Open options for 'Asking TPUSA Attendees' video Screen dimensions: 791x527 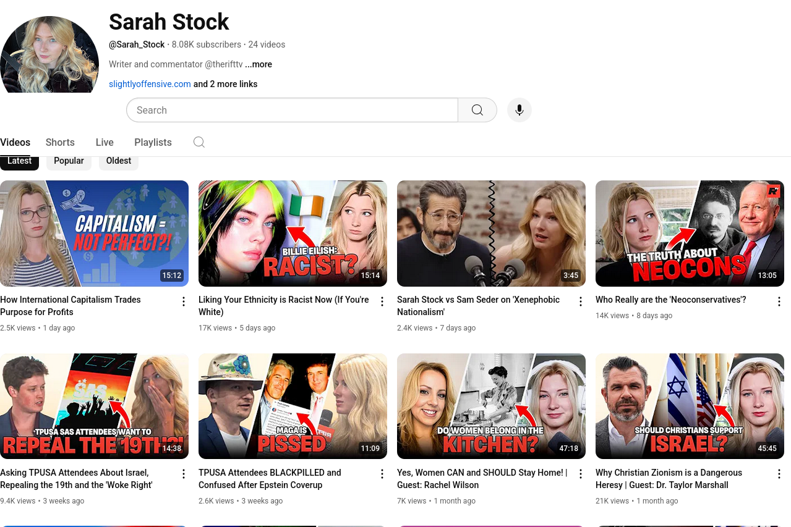[184, 474]
